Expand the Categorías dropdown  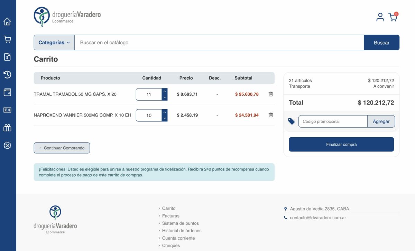pos(54,43)
